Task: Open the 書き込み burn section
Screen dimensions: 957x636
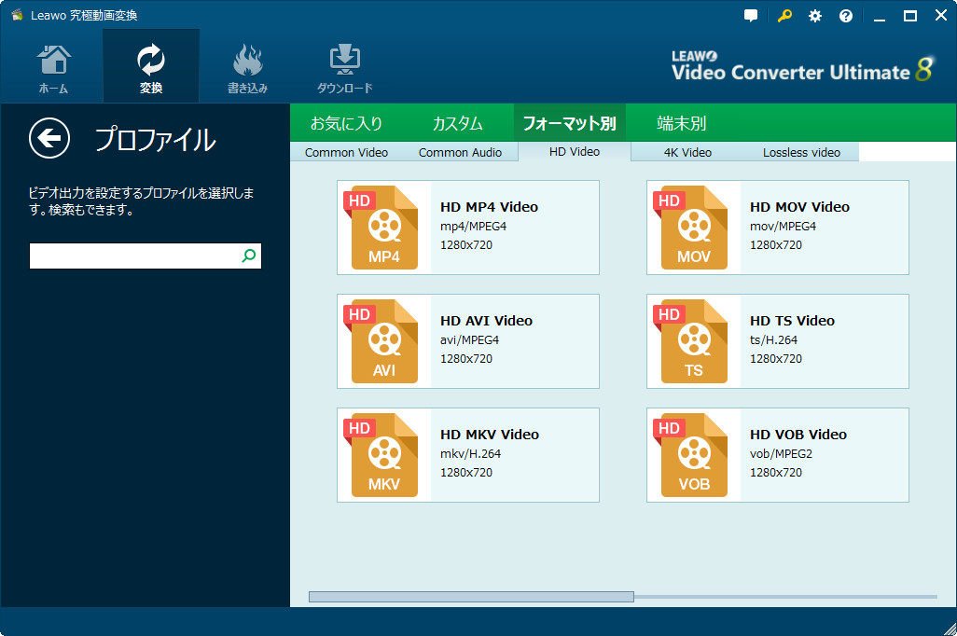Action: click(x=247, y=67)
